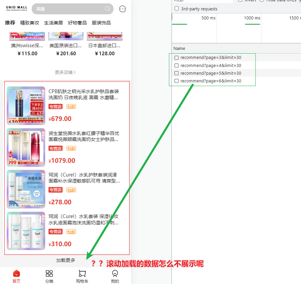Enable the 3rd-party requests checkbox

[177, 9]
